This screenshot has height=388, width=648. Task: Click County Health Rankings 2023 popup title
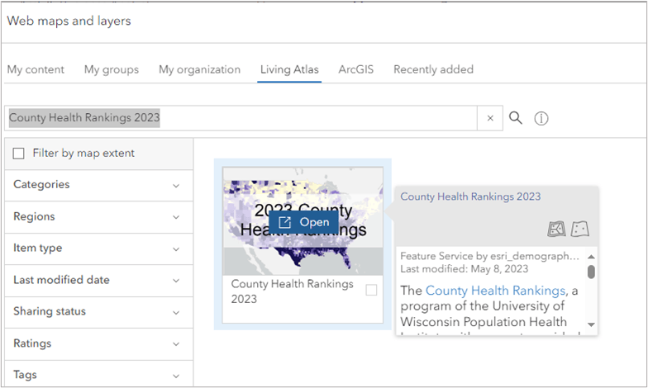(x=470, y=196)
